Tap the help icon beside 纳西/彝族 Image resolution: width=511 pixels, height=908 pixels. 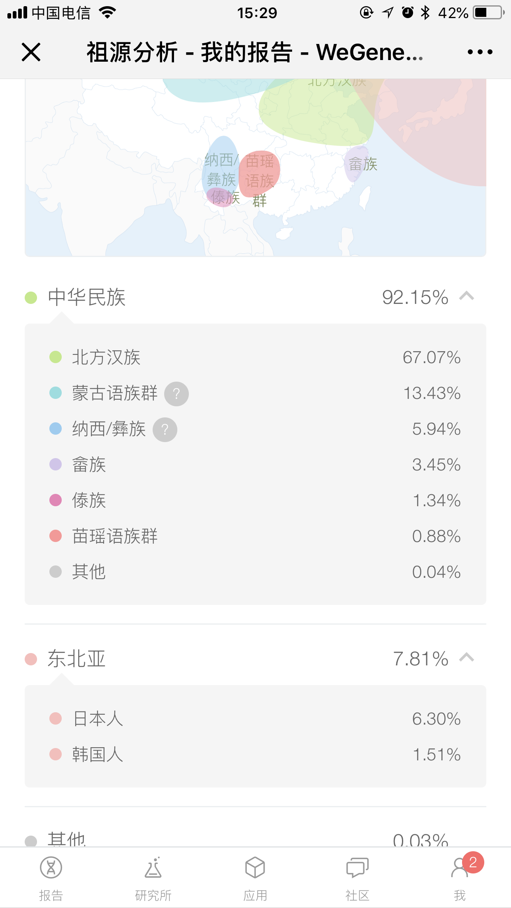pos(165,430)
